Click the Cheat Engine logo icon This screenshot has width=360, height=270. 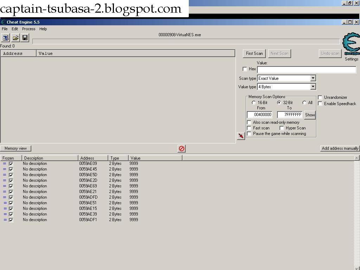coord(351,44)
